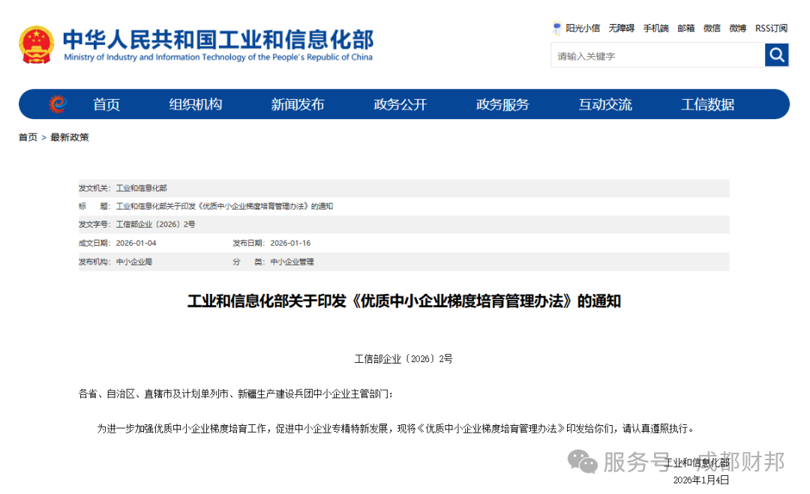Open the 手机端 mobile site link
Viewport: 810px width, 494px height.
click(655, 28)
